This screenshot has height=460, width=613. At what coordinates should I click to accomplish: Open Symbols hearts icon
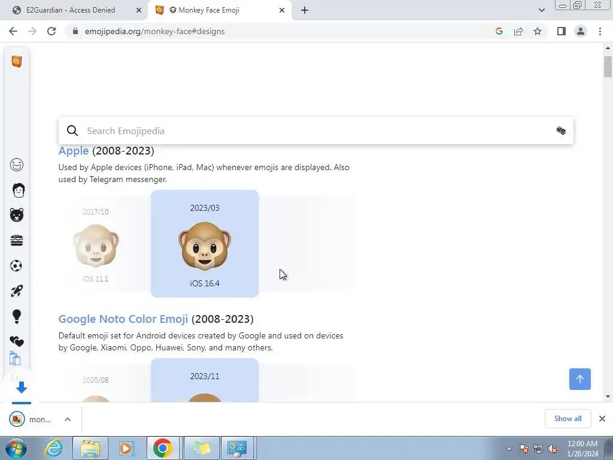[16, 341]
